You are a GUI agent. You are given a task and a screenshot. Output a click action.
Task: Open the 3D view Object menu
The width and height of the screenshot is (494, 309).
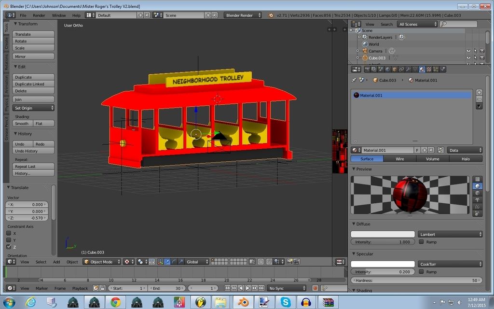(x=72, y=262)
